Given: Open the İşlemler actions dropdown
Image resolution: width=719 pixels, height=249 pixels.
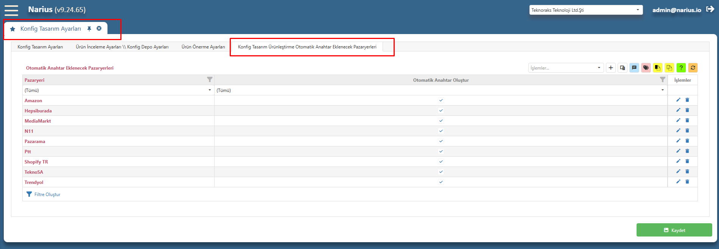Looking at the screenshot, I should [566, 68].
